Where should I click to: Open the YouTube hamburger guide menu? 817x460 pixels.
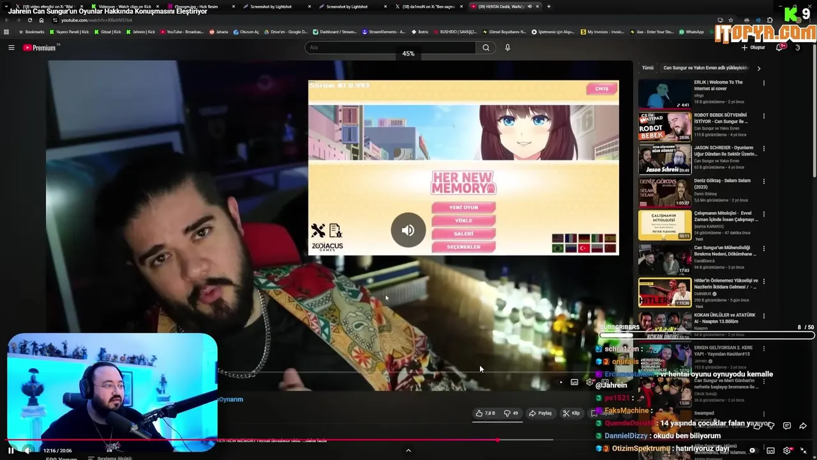pyautogui.click(x=11, y=47)
